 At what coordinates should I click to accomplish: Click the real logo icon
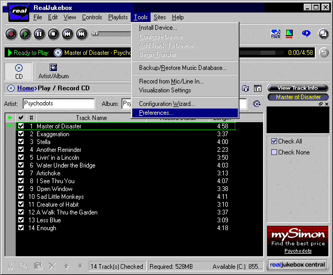pyautogui.click(x=19, y=12)
